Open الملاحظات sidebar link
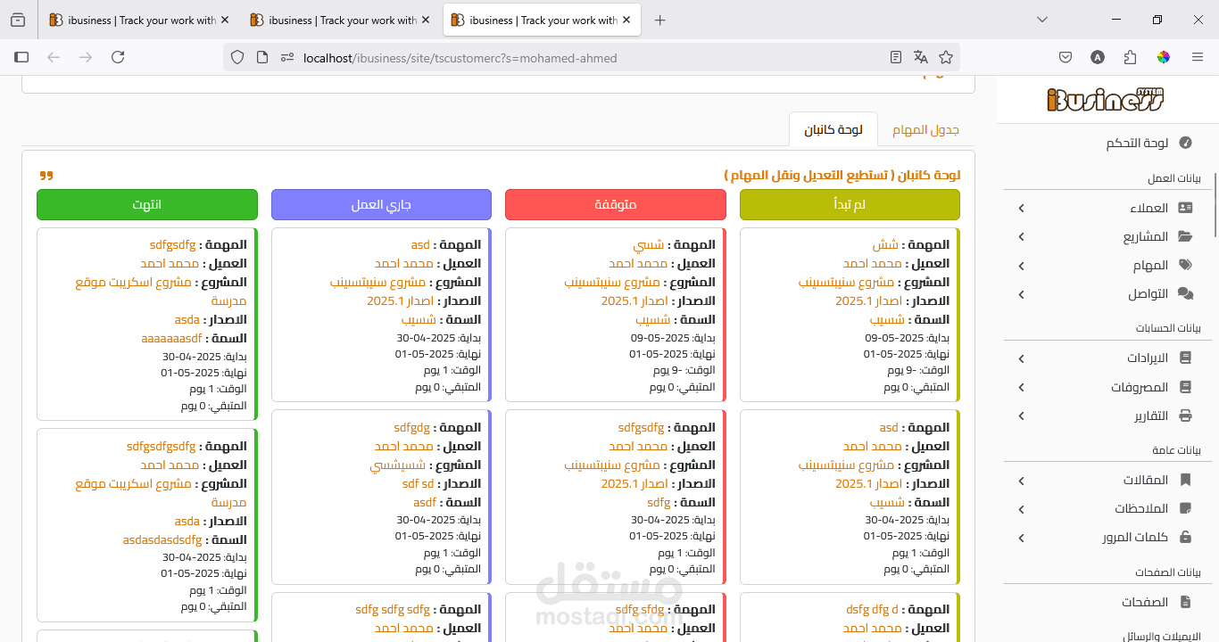Viewport: 1219px width, 642px height. click(x=1141, y=508)
